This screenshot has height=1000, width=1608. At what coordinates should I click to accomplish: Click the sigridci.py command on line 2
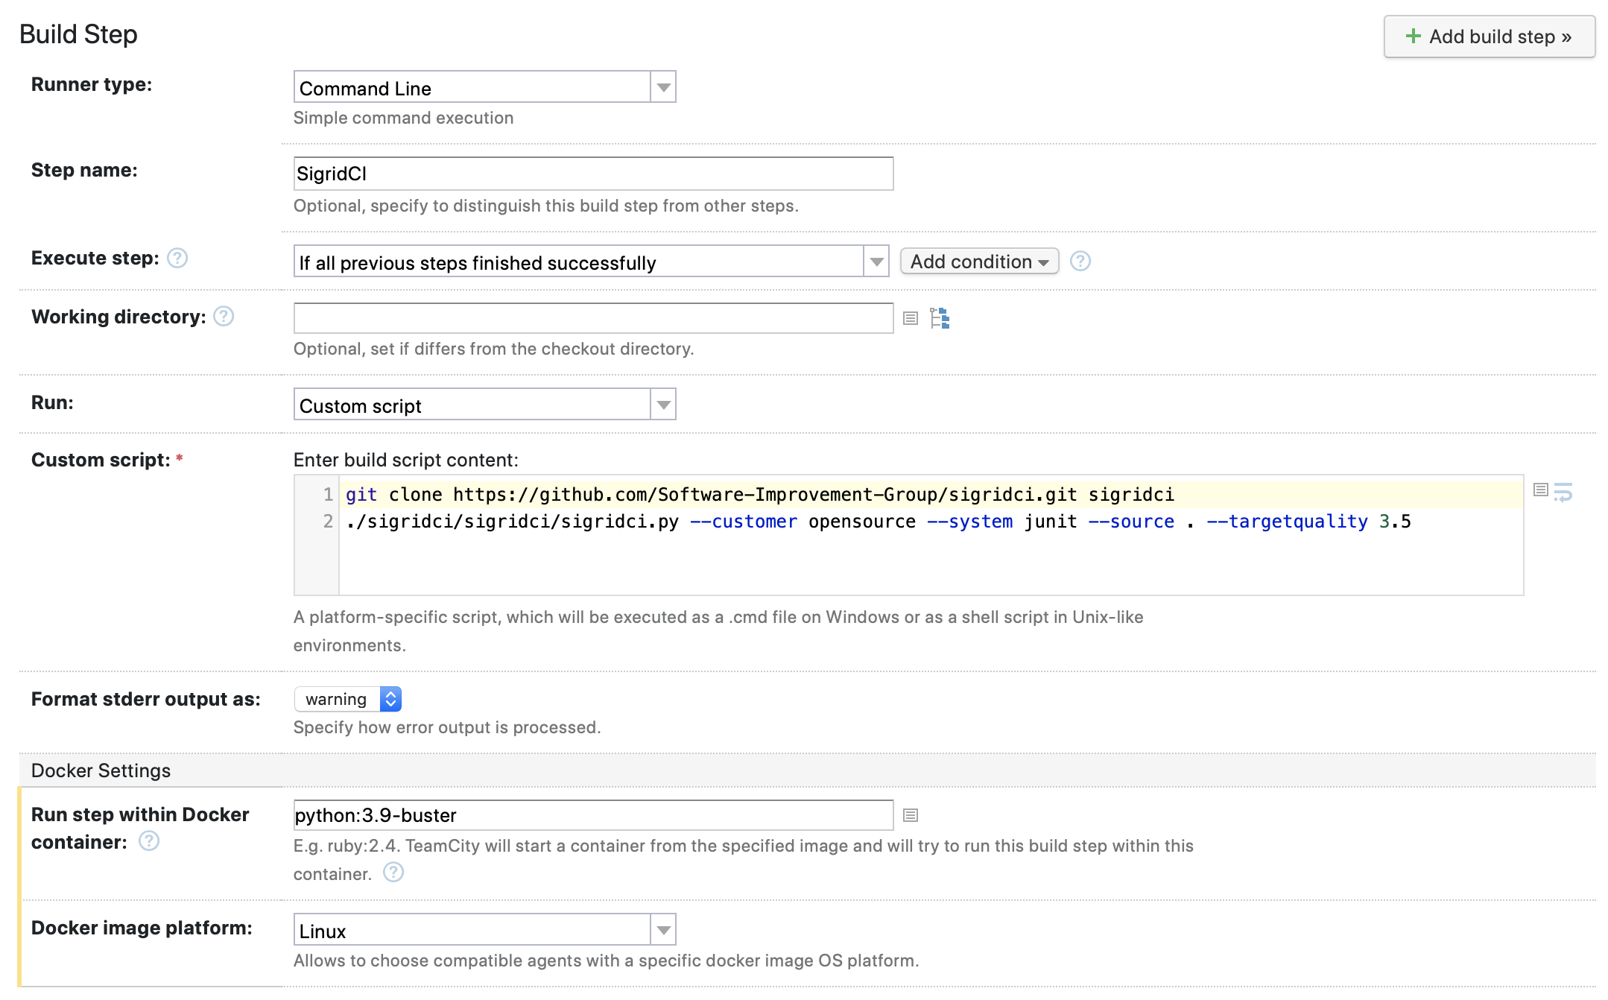pos(512,522)
